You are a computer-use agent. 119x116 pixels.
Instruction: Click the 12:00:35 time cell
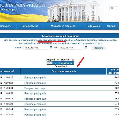click(9, 78)
